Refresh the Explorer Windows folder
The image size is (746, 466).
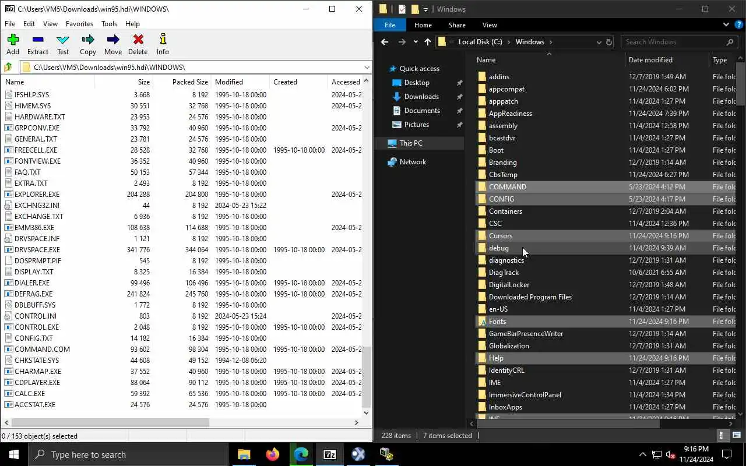click(609, 42)
